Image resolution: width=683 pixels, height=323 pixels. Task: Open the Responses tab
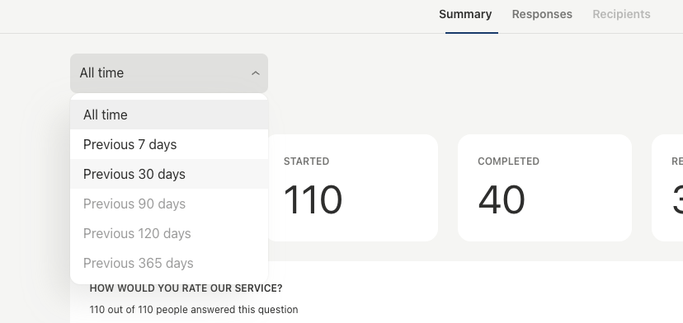click(542, 14)
